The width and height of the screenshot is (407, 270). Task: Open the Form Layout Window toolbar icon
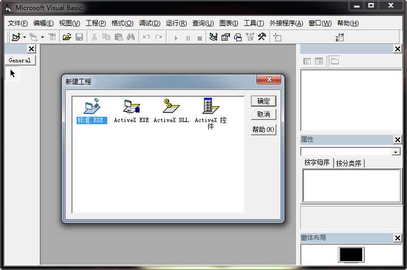pos(238,37)
